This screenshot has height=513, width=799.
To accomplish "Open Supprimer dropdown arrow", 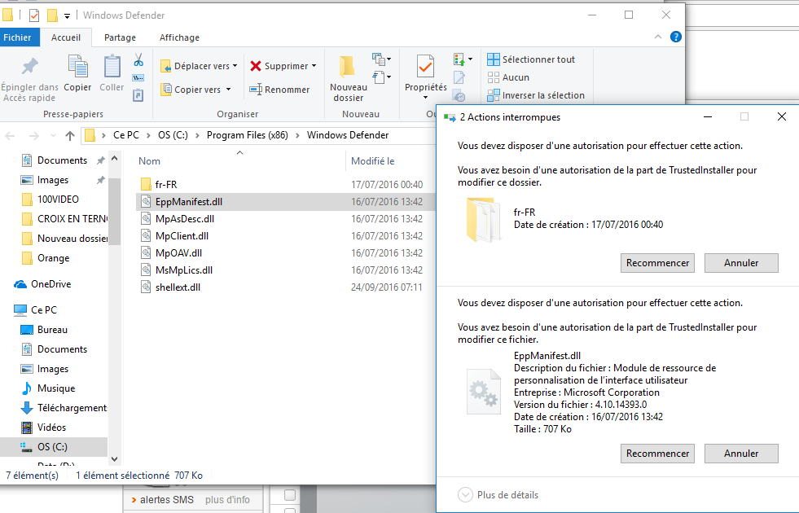I will click(314, 66).
